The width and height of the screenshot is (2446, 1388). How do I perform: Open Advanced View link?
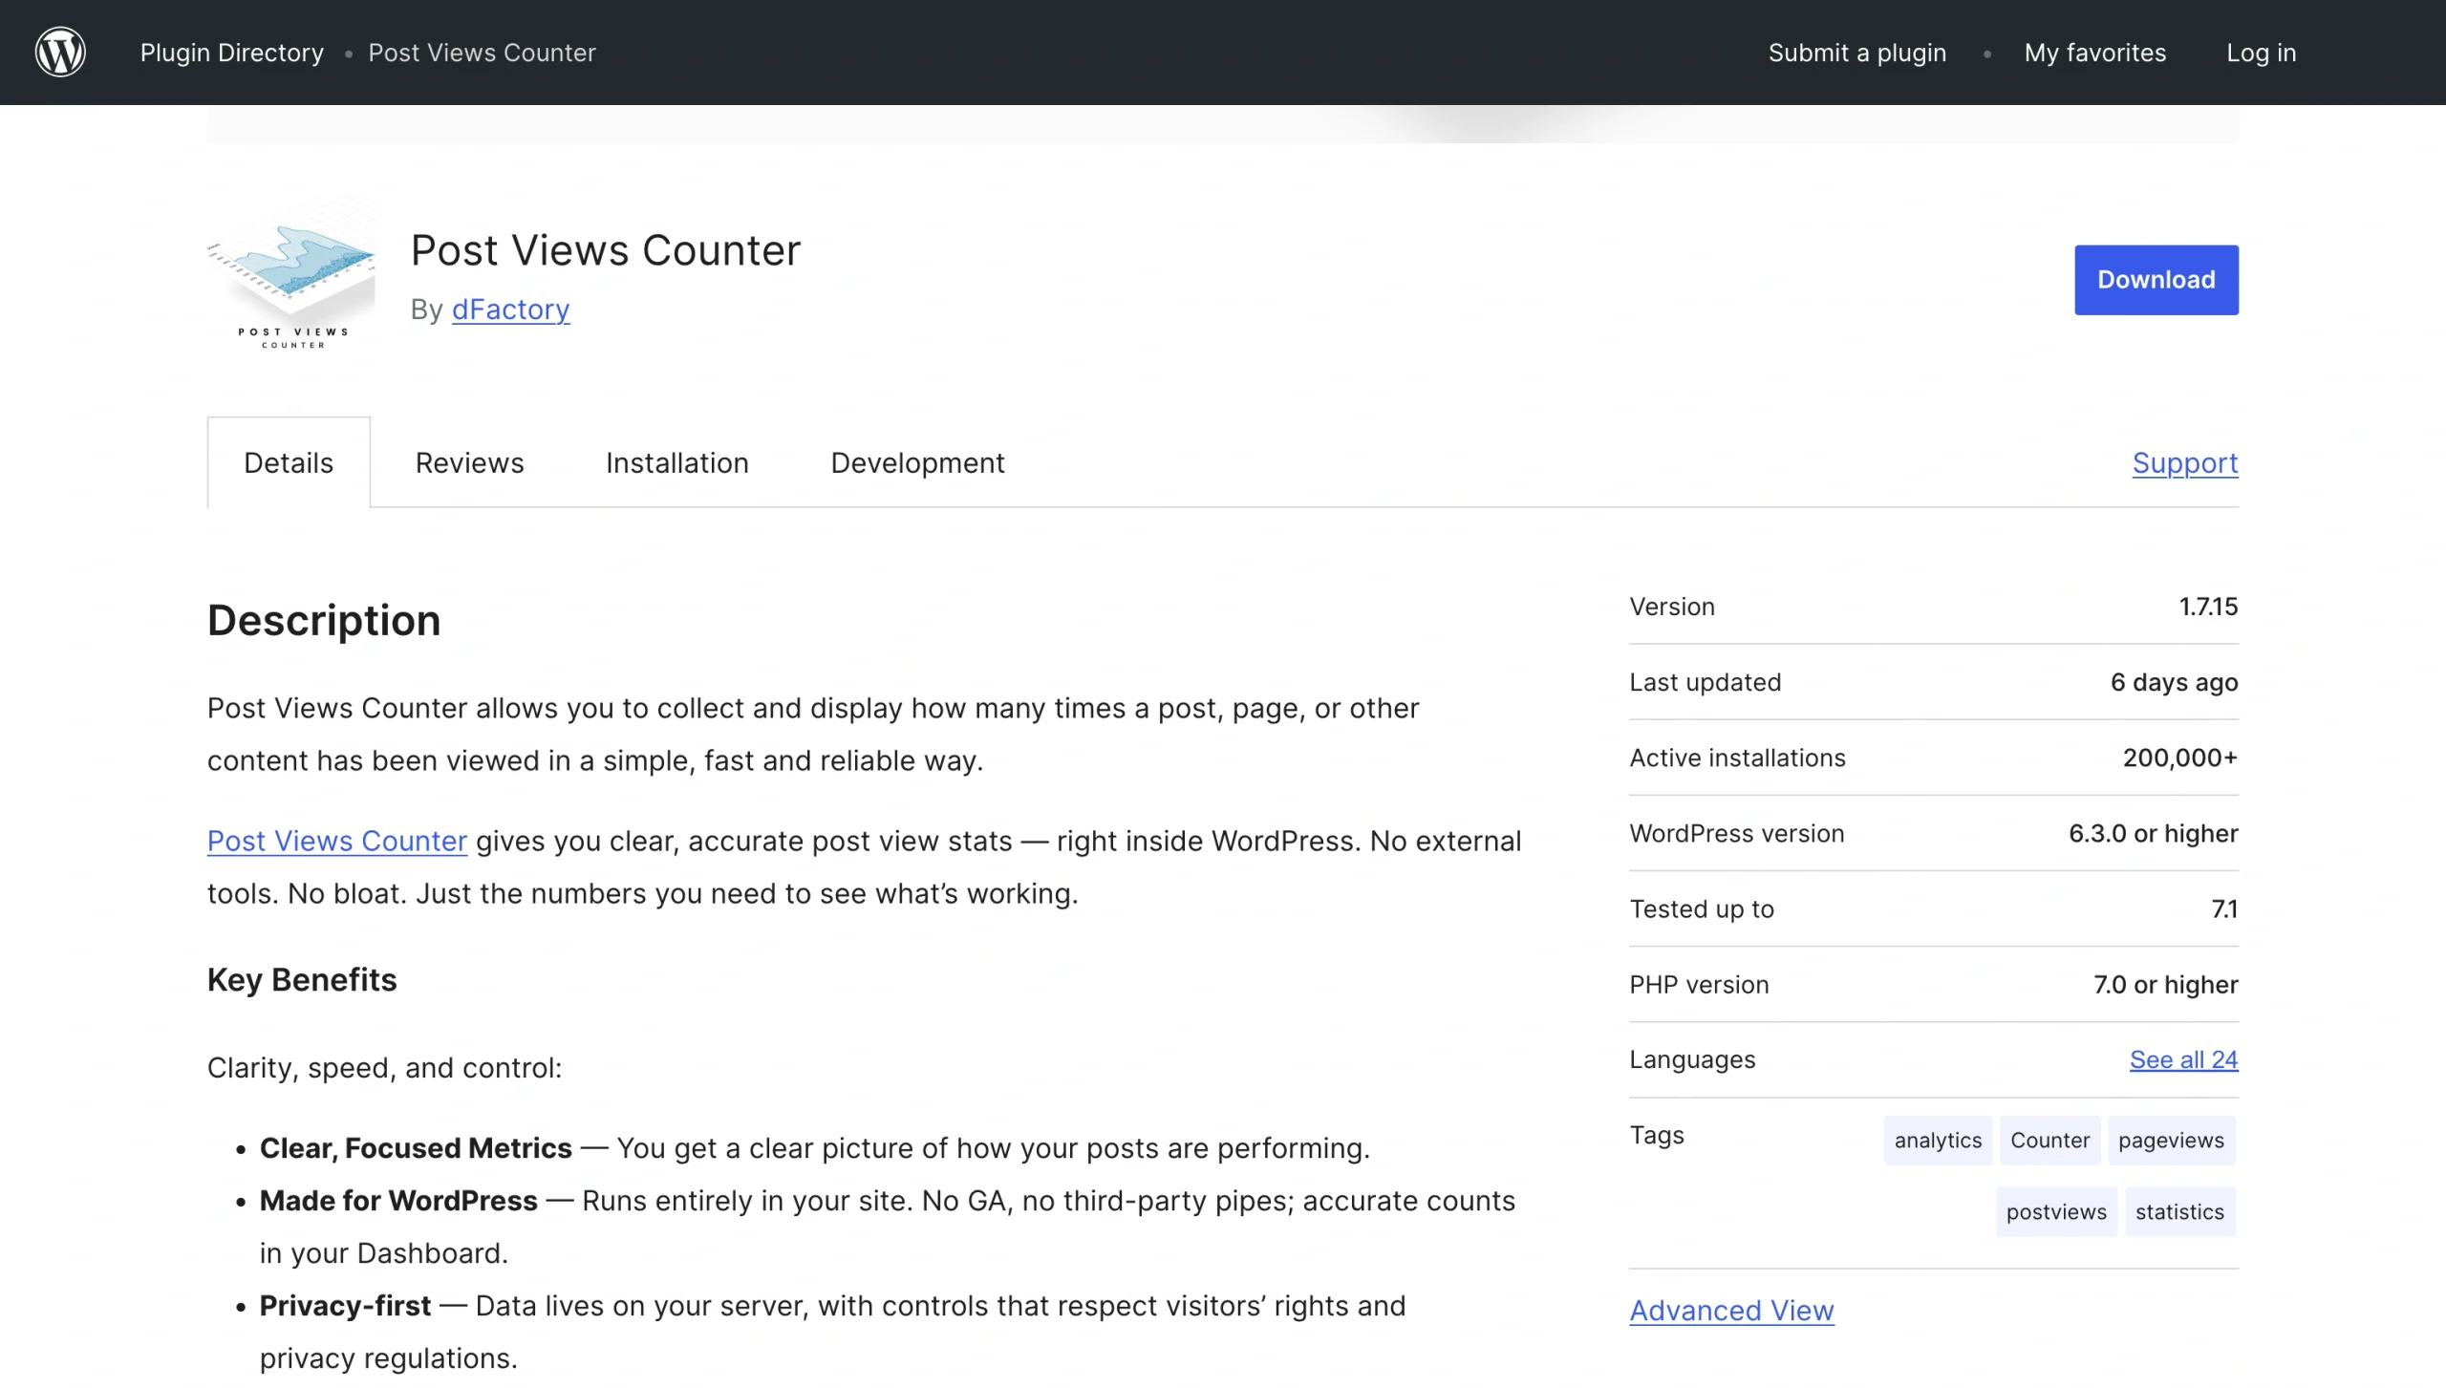1731,1311
